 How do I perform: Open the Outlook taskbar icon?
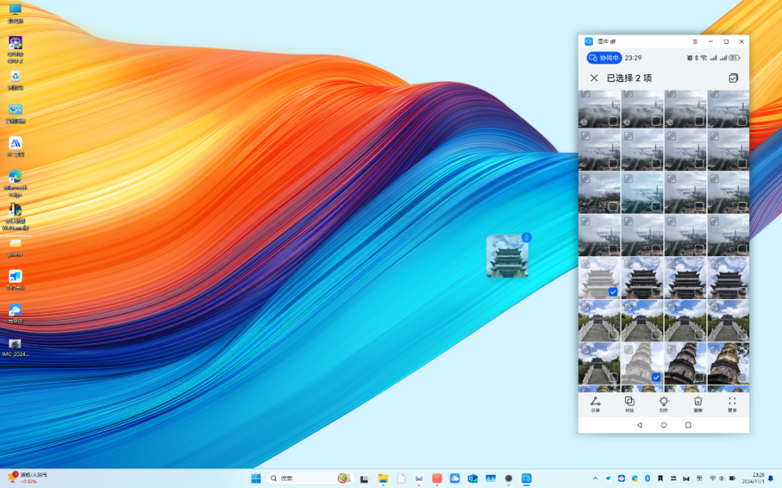point(473,478)
